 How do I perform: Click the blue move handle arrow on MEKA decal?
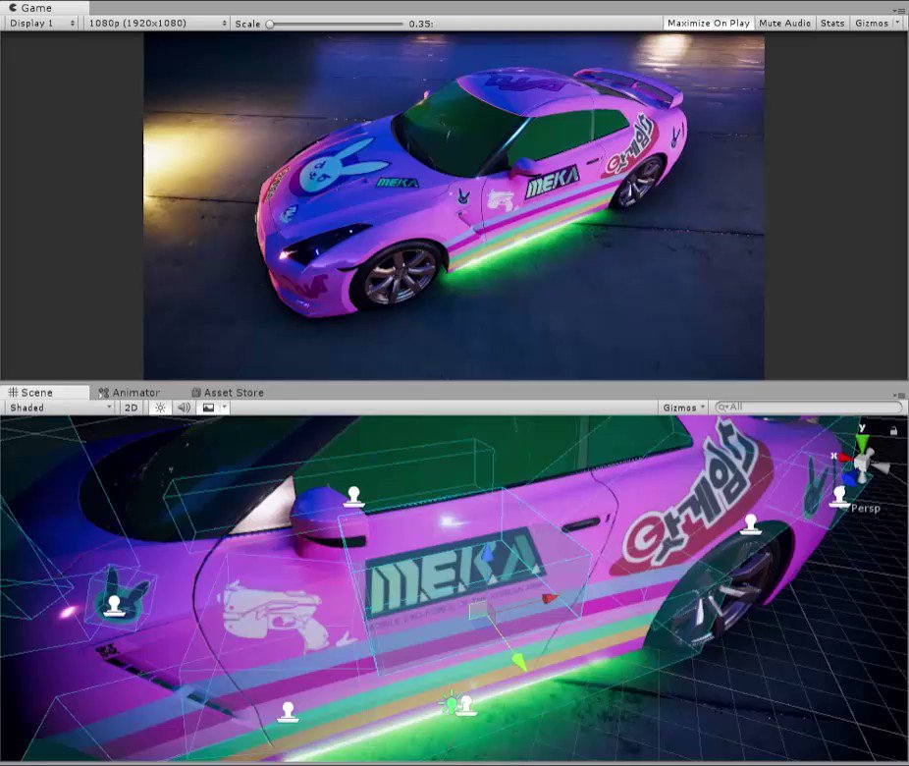(488, 554)
